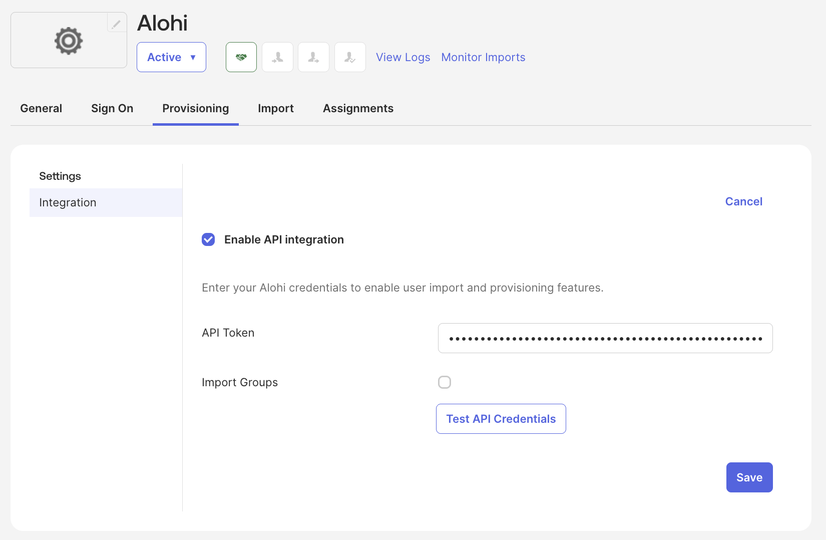This screenshot has width=826, height=540.
Task: Click the gear app logo image
Action: [x=69, y=41]
